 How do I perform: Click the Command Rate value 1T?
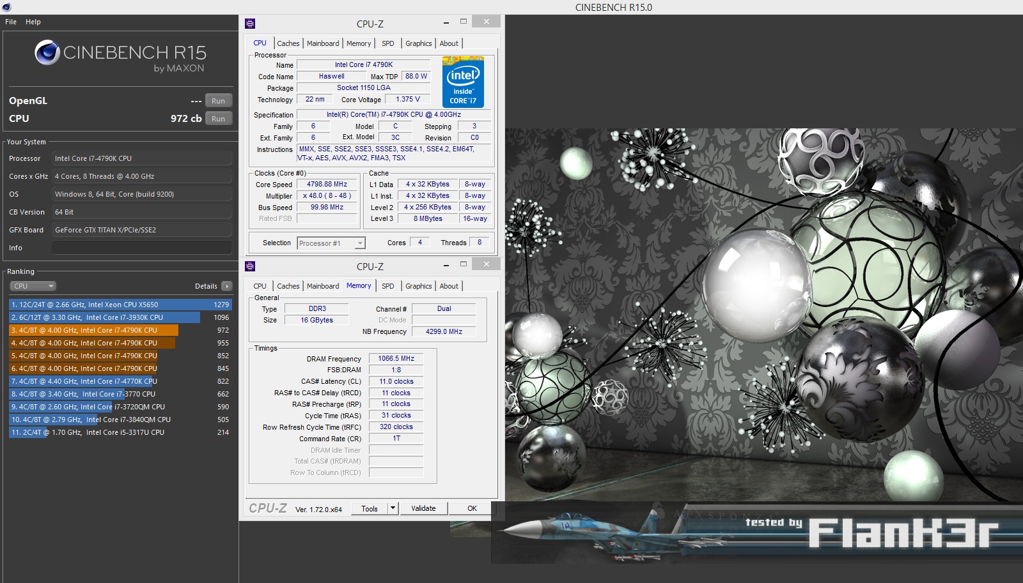coord(396,438)
